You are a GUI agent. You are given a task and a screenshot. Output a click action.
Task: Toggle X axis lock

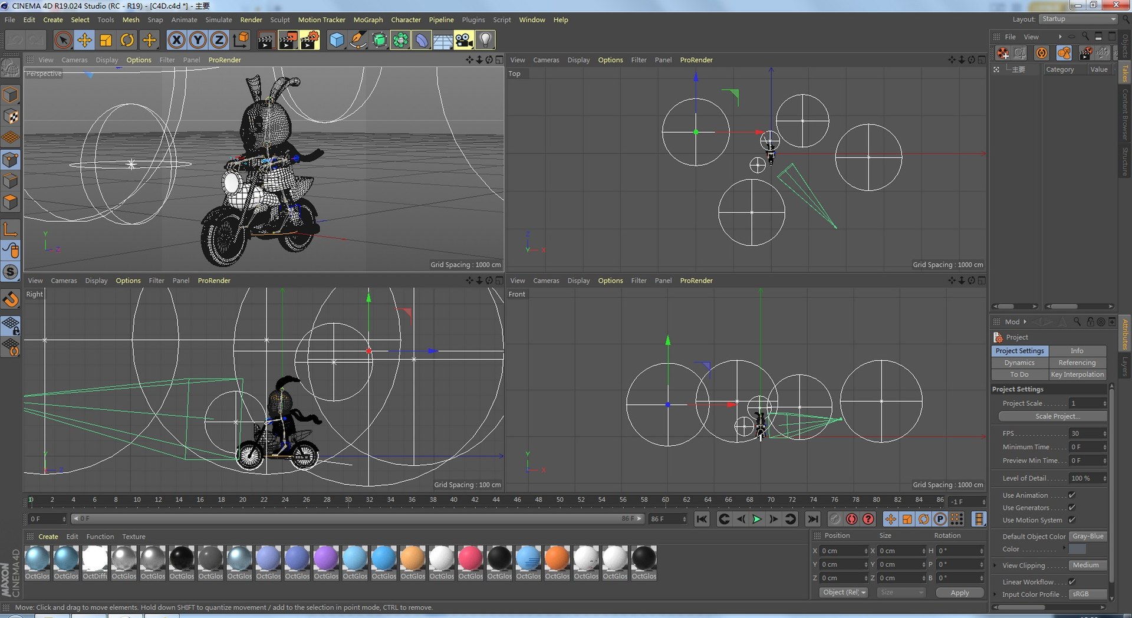[x=176, y=40]
